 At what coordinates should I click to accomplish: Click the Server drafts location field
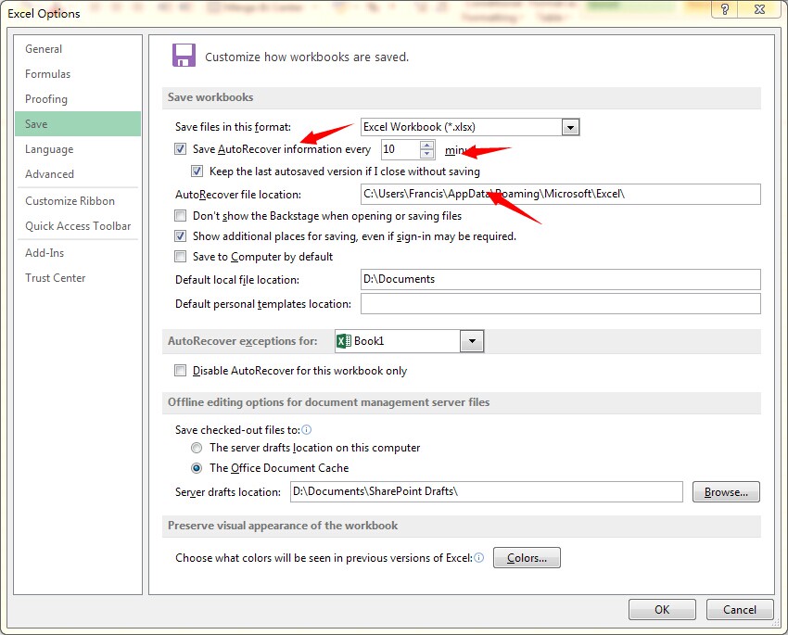pos(487,492)
